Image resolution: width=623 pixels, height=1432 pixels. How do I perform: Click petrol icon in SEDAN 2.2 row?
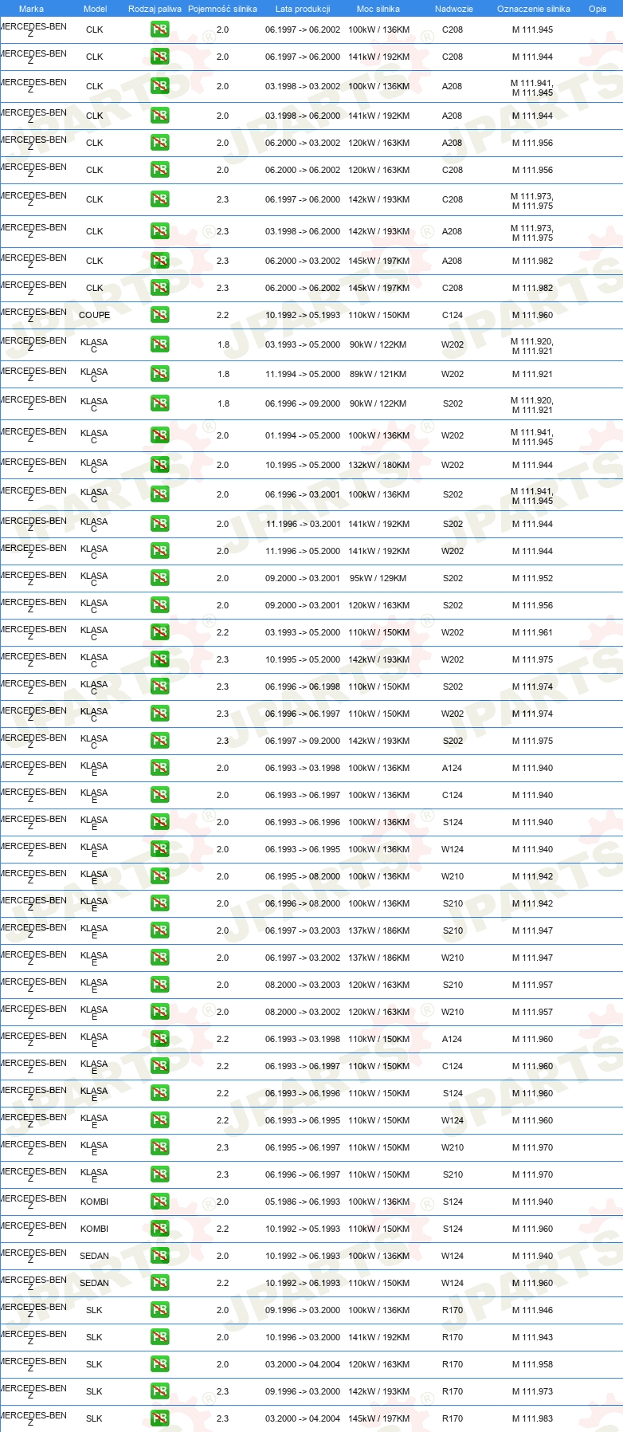click(x=159, y=1283)
